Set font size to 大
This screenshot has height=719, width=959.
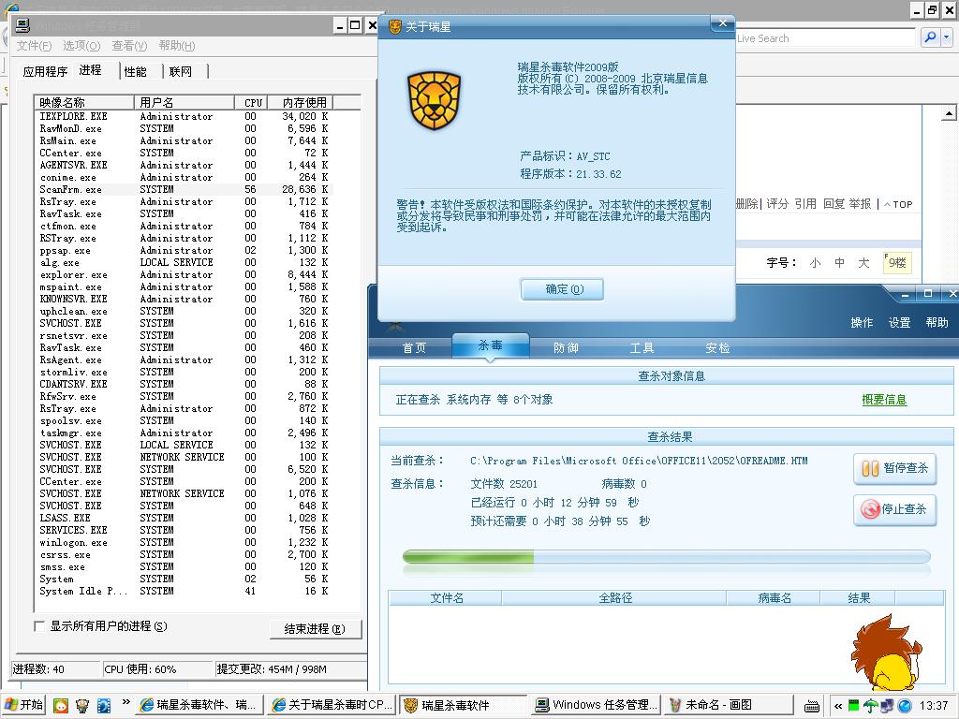click(863, 263)
